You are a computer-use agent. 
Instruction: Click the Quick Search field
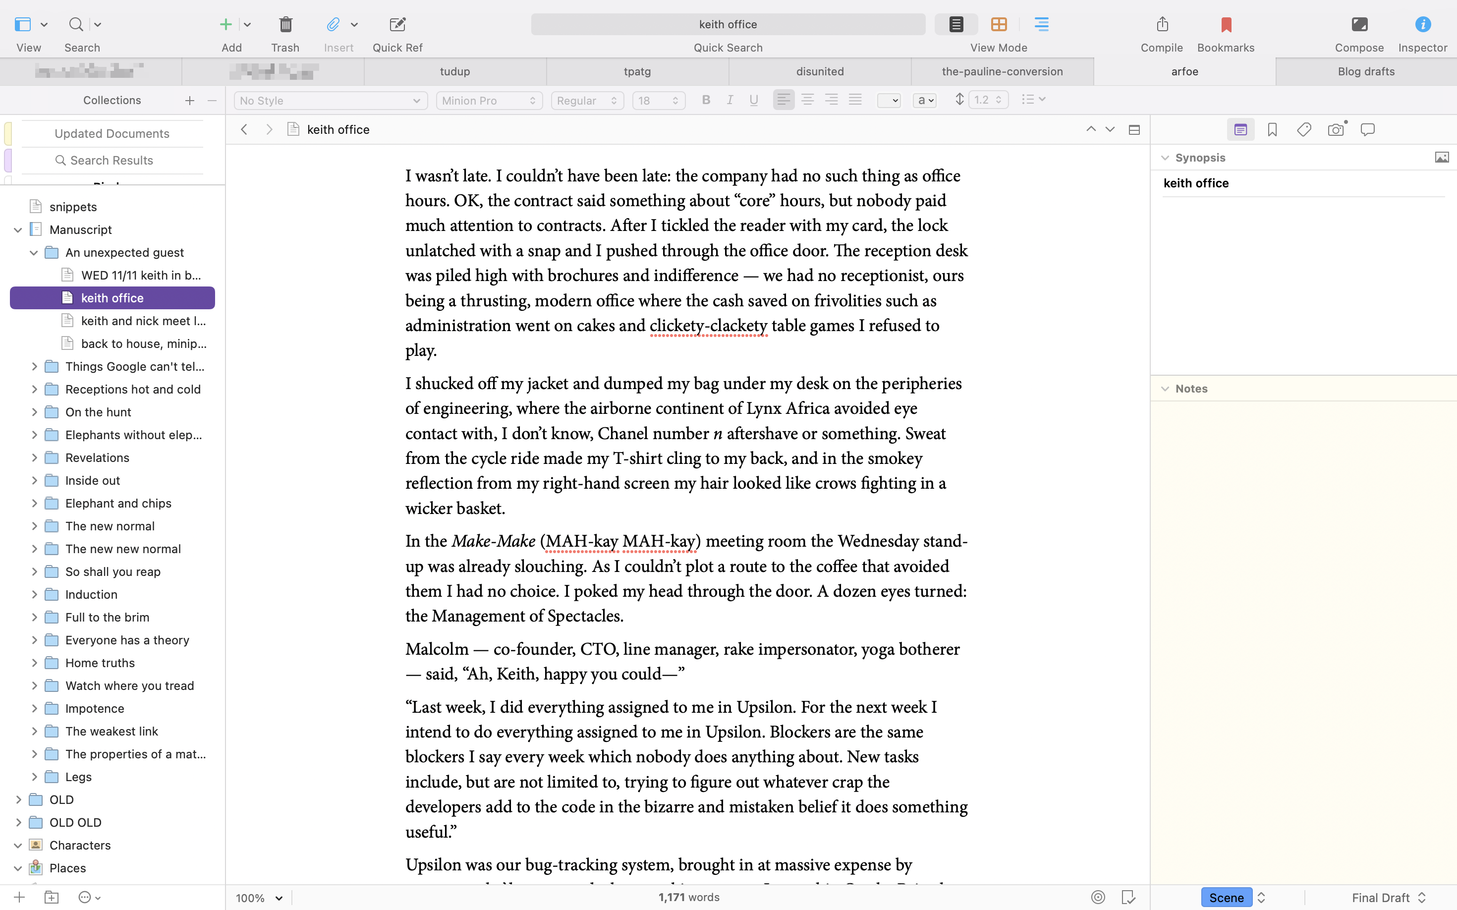tap(728, 25)
